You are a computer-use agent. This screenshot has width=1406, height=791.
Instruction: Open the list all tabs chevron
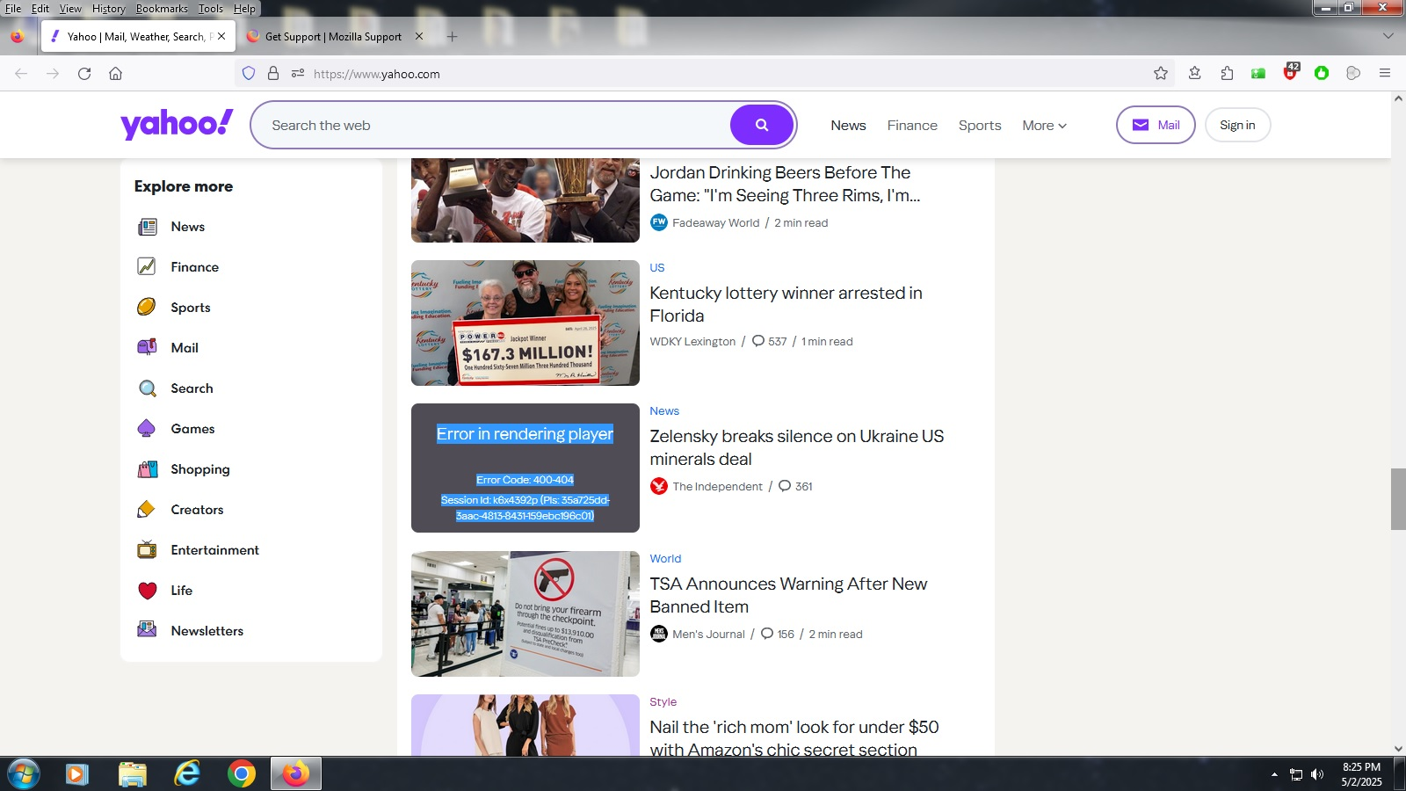[x=1388, y=36]
